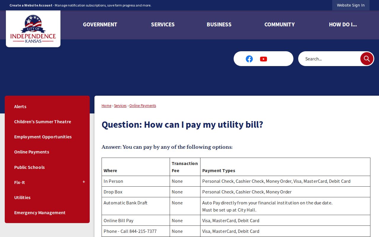The image size is (379, 237).
Task: Click the 'Payment Types' column header
Action: (285, 167)
